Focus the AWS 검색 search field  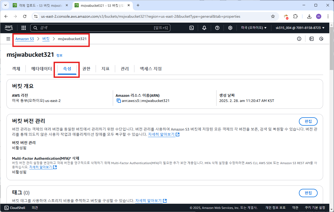click(x=100, y=28)
